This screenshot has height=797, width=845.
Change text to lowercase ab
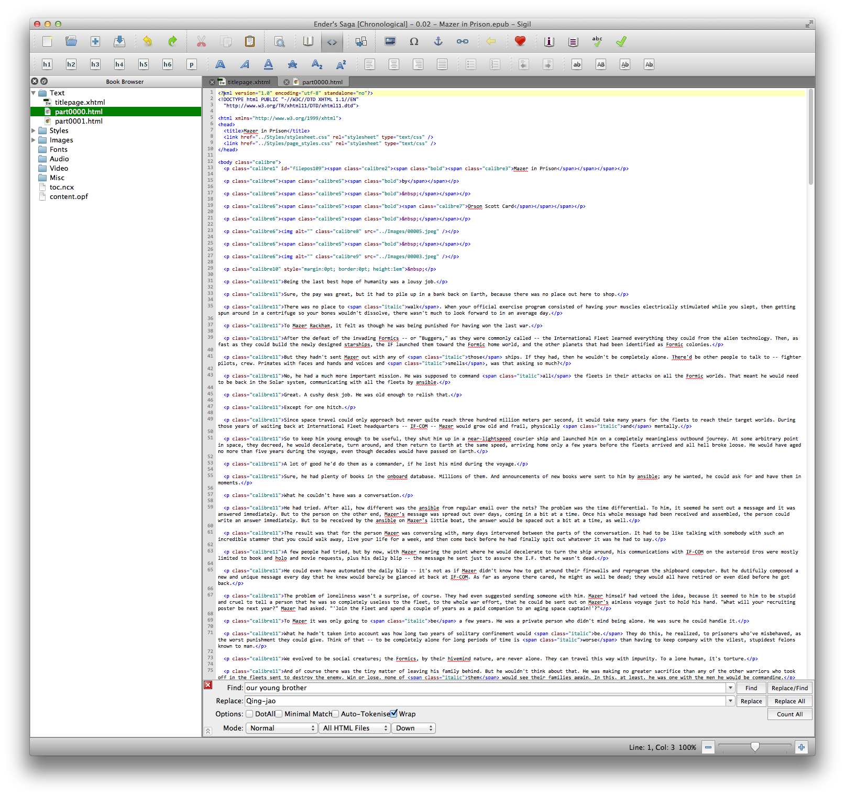click(577, 64)
